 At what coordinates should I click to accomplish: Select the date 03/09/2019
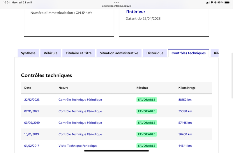coord(32,123)
